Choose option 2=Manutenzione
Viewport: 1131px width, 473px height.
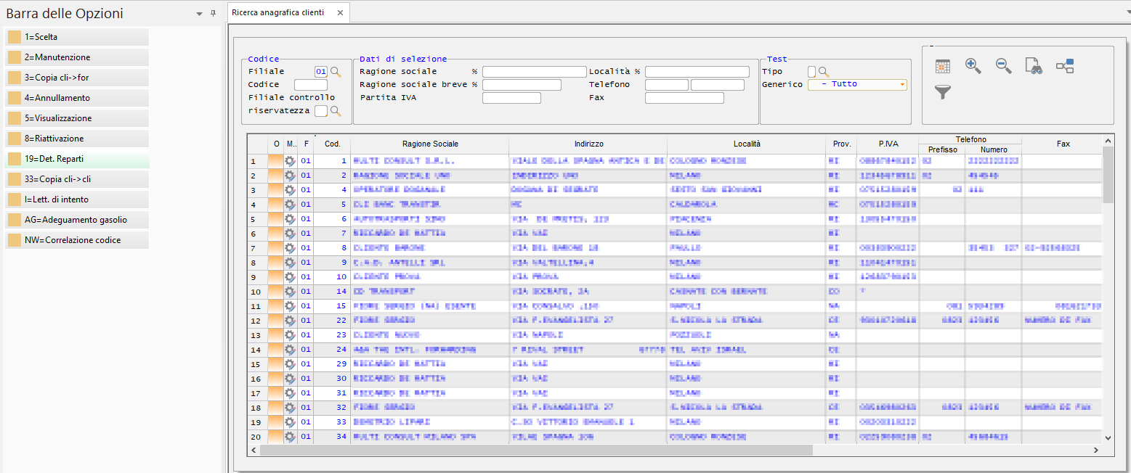click(77, 57)
